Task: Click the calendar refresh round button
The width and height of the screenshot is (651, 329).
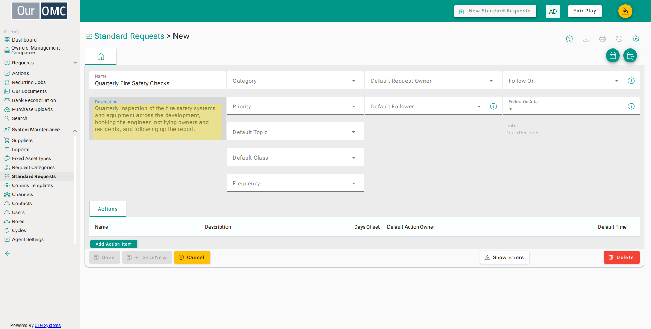Action: (630, 55)
